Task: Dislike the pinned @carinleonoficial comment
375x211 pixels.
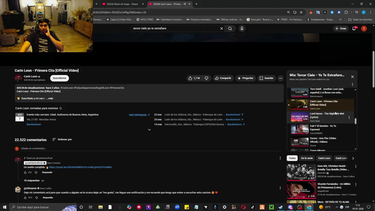Action: coord(36,172)
